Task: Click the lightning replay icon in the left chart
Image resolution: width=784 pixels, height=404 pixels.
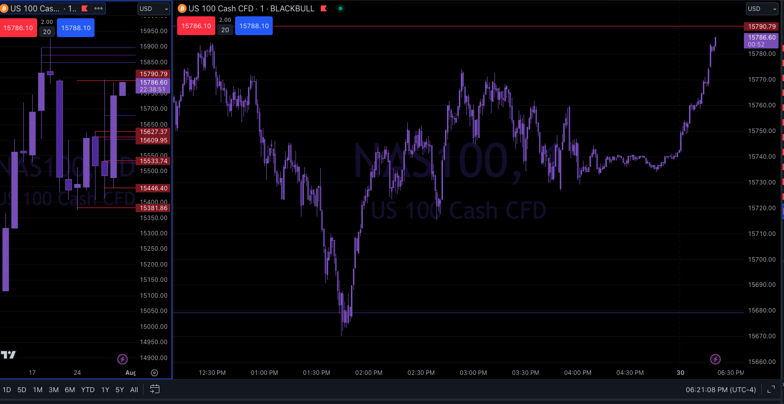Action: click(x=122, y=359)
